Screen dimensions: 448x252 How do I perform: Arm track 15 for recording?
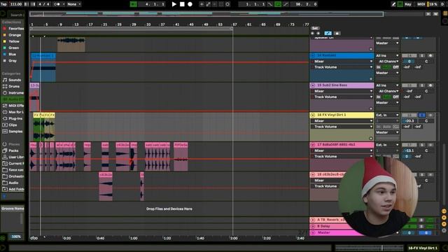430,85
